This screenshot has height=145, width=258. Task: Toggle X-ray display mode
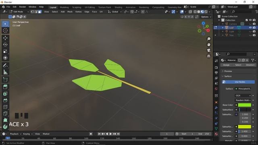tap(190, 12)
